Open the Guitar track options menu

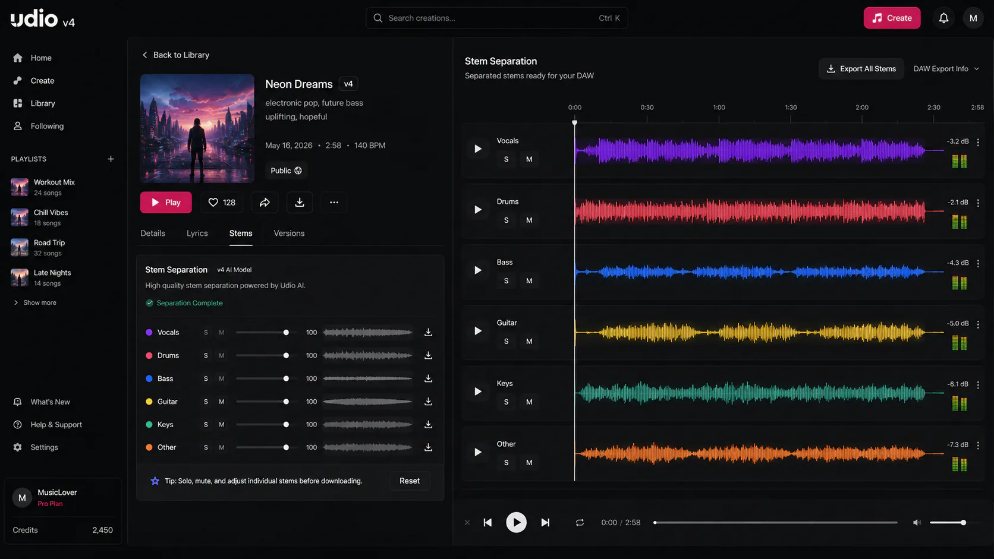click(978, 324)
